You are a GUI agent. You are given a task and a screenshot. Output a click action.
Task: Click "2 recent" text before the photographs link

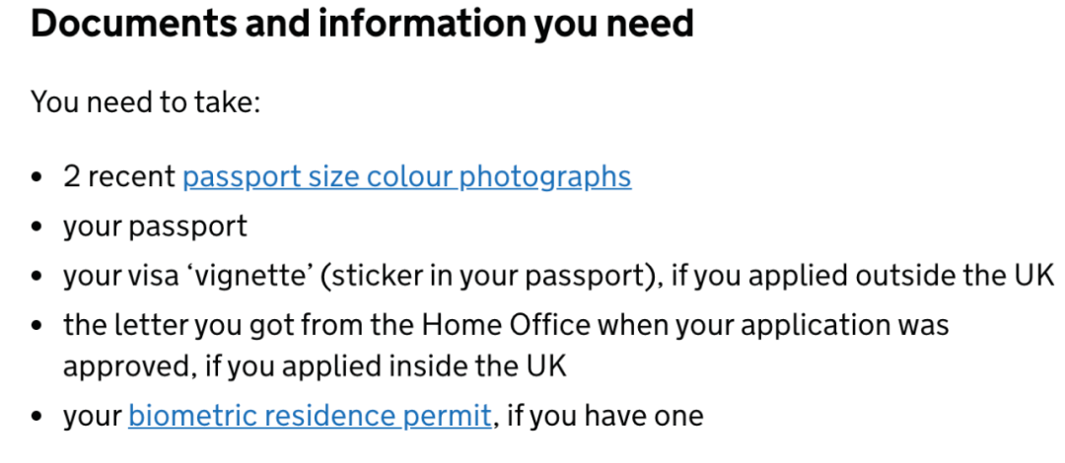pos(118,177)
